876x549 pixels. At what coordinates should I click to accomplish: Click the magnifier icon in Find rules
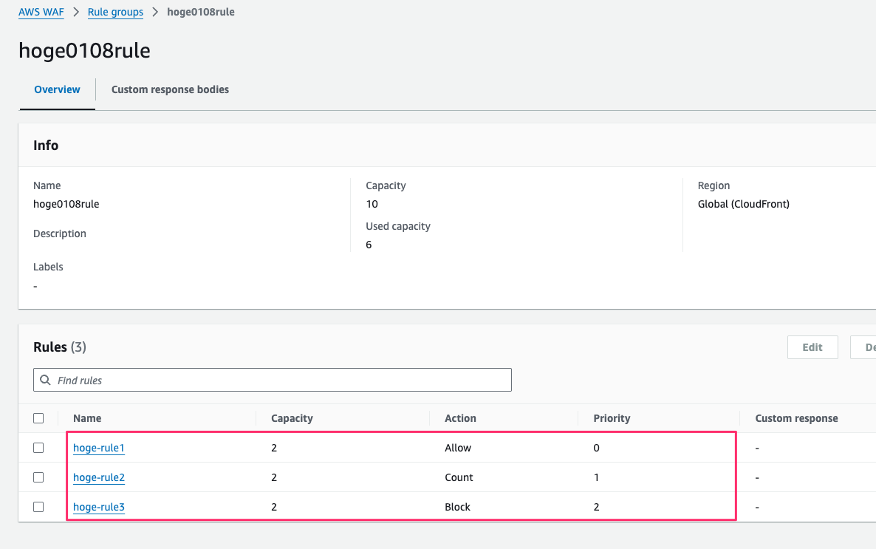46,380
